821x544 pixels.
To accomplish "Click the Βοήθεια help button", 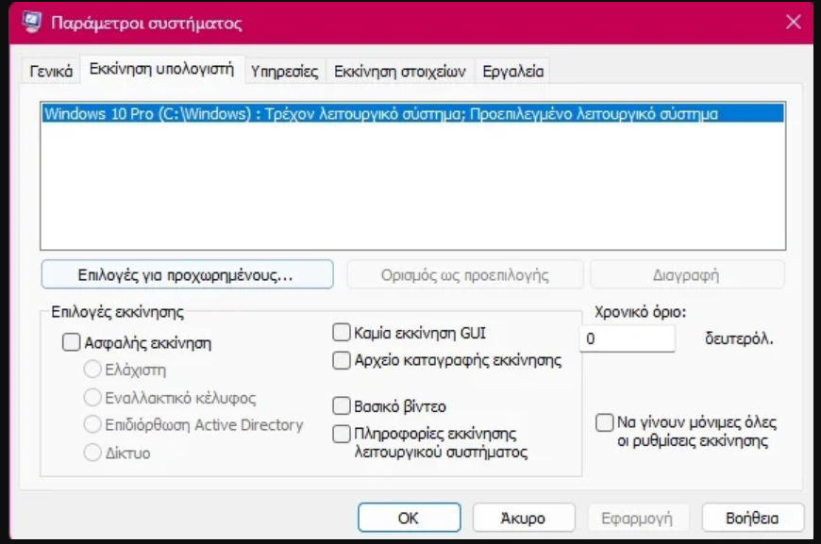I will click(x=752, y=518).
